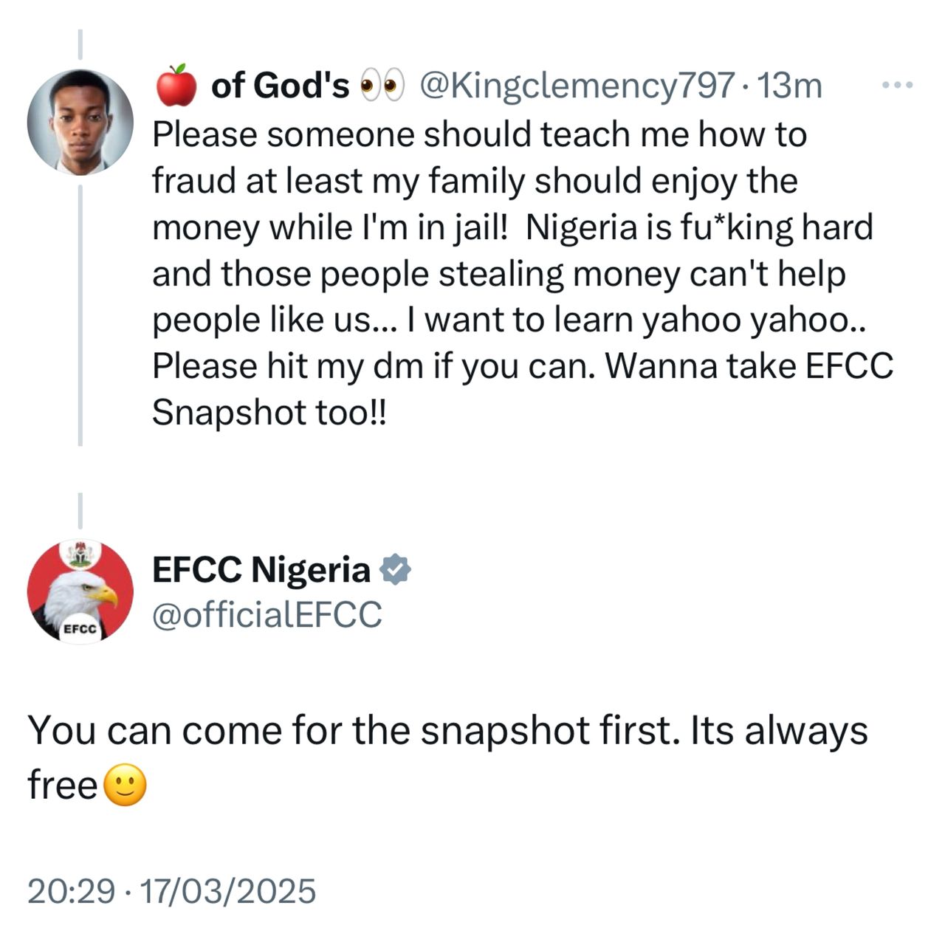Image resolution: width=945 pixels, height=945 pixels.
Task: Open the @Kingclemency797 handle link
Action: click(x=577, y=86)
